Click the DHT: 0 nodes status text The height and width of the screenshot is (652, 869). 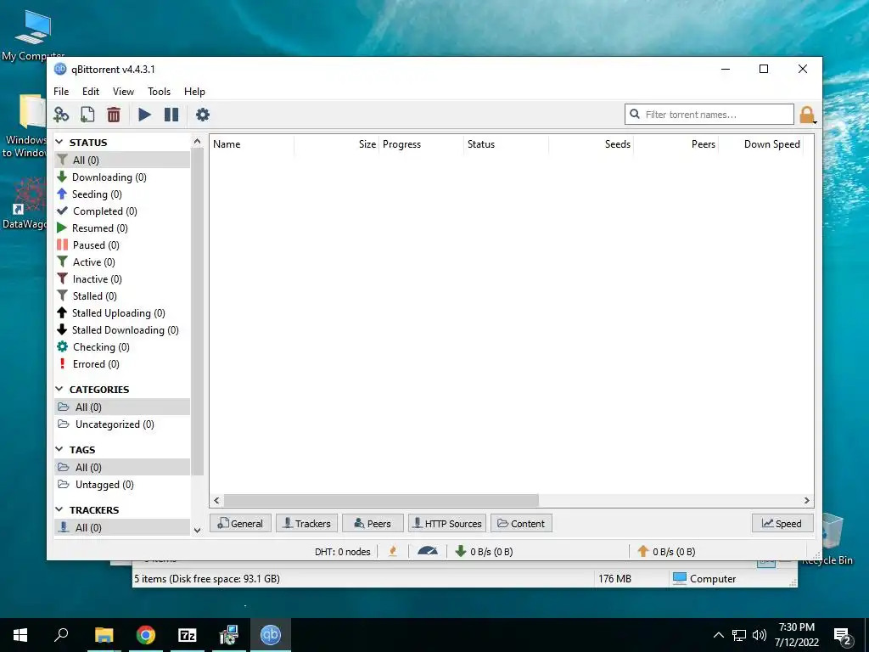click(x=343, y=552)
